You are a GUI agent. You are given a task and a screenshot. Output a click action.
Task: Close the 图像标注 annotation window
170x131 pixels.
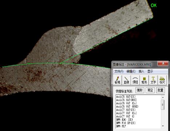point(163,63)
